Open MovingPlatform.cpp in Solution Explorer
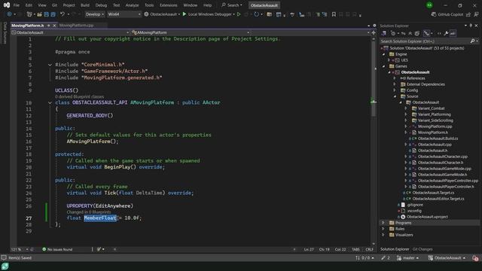The height and width of the screenshot is (271, 482). pos(435,126)
